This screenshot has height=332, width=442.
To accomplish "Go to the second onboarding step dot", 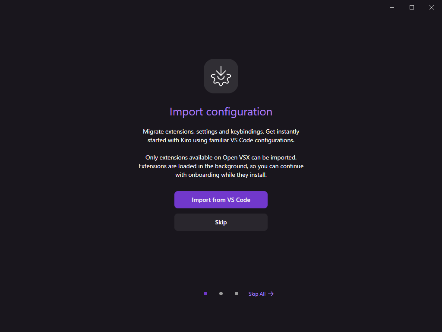I will pos(221,294).
